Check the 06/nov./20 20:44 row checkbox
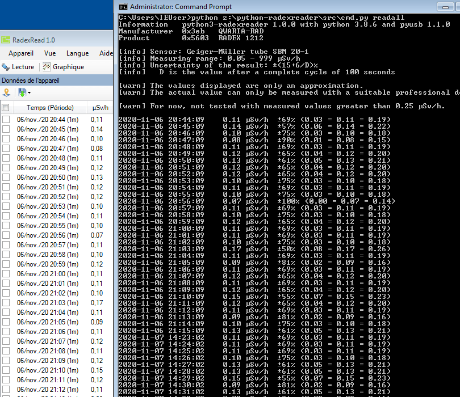The width and height of the screenshot is (460, 397). point(6,120)
